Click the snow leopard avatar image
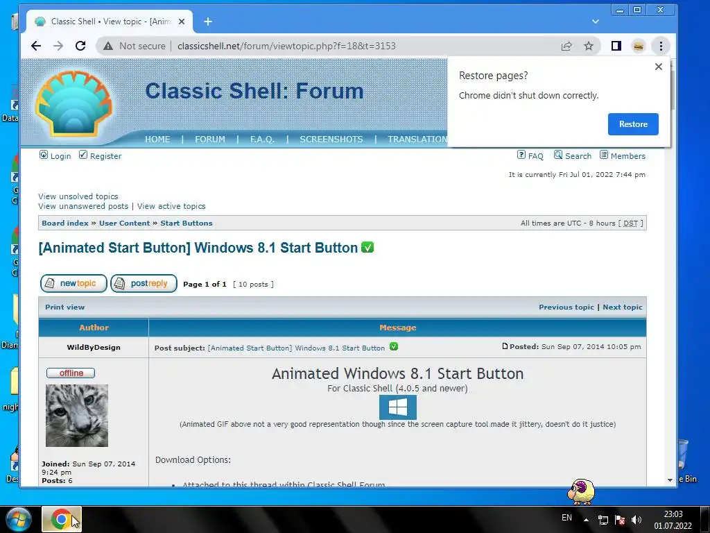 click(x=77, y=416)
